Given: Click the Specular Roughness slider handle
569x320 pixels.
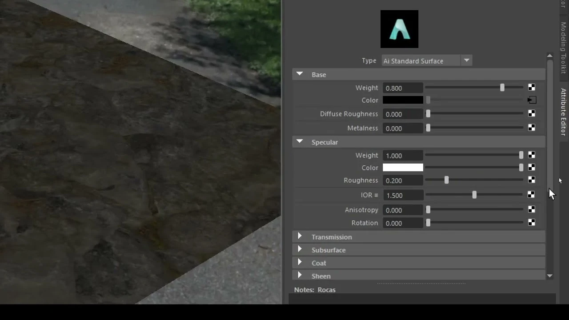Looking at the screenshot, I should tap(446, 180).
